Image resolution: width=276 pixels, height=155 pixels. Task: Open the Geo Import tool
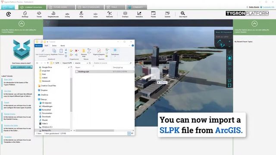183,14
